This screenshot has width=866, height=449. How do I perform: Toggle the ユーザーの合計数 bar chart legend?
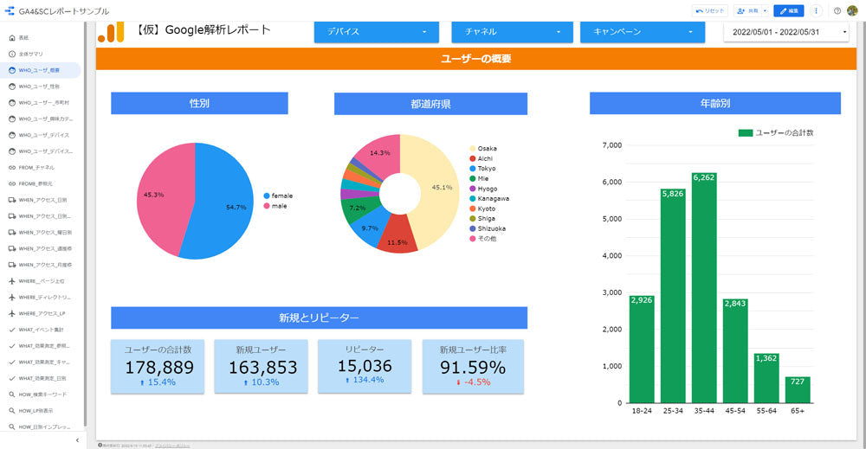775,132
